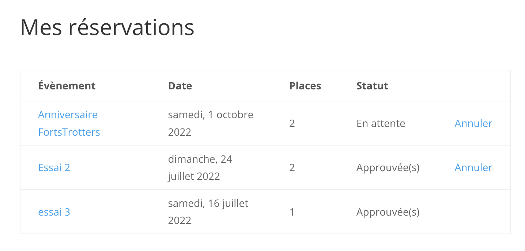Select the dimanche, 24 juillet 2022 date cell
The width and height of the screenshot is (525, 251).
(x=200, y=167)
